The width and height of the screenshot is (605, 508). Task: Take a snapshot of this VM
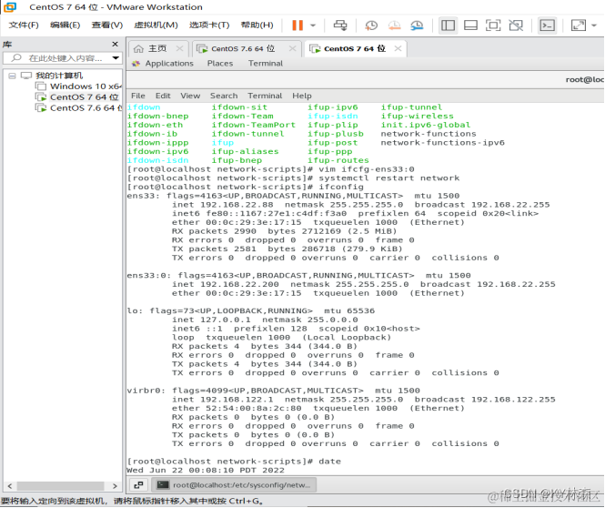(371, 25)
